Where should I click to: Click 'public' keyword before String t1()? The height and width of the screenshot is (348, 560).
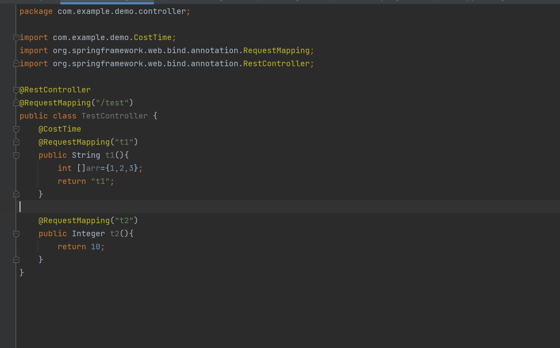[x=53, y=155]
